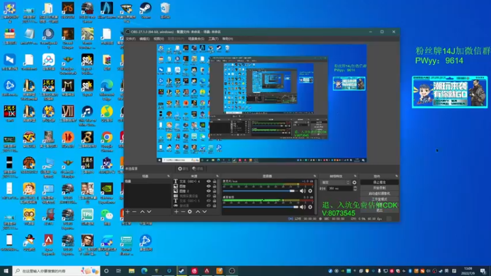Click the 属性 properties button below preview

[x=183, y=169]
